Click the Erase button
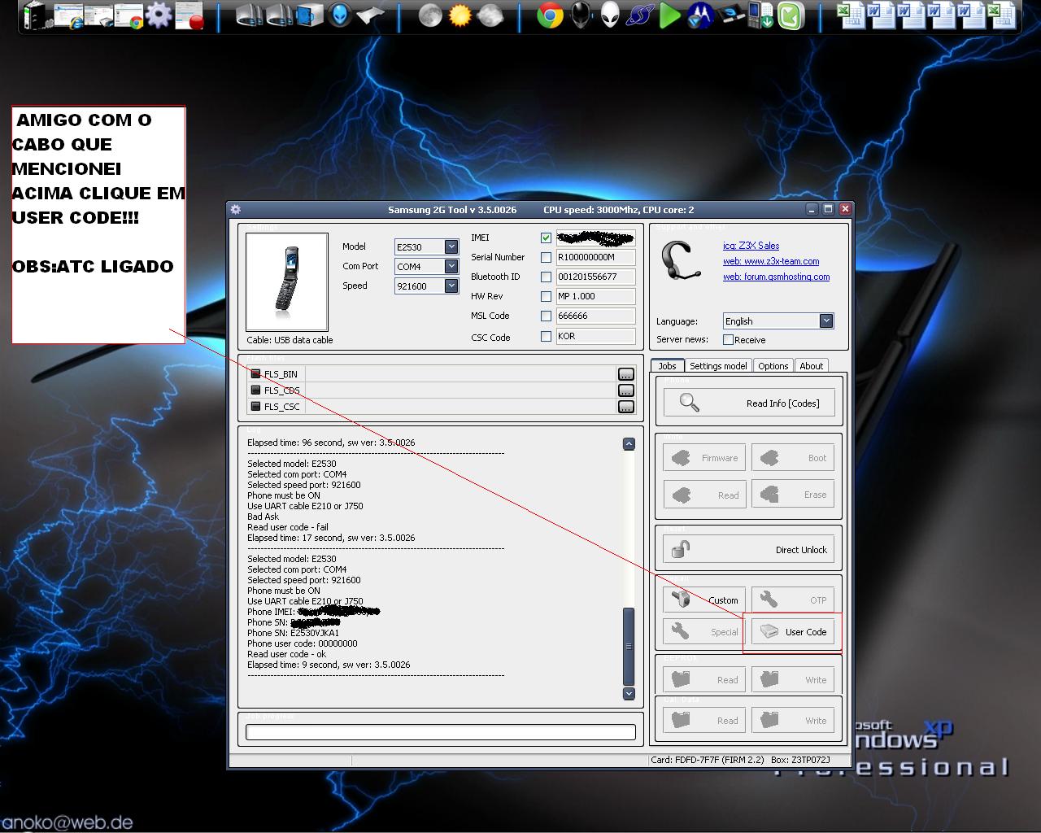1041x833 pixels. (x=792, y=495)
